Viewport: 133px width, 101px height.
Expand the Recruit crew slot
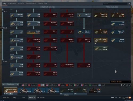[x=95, y=90]
